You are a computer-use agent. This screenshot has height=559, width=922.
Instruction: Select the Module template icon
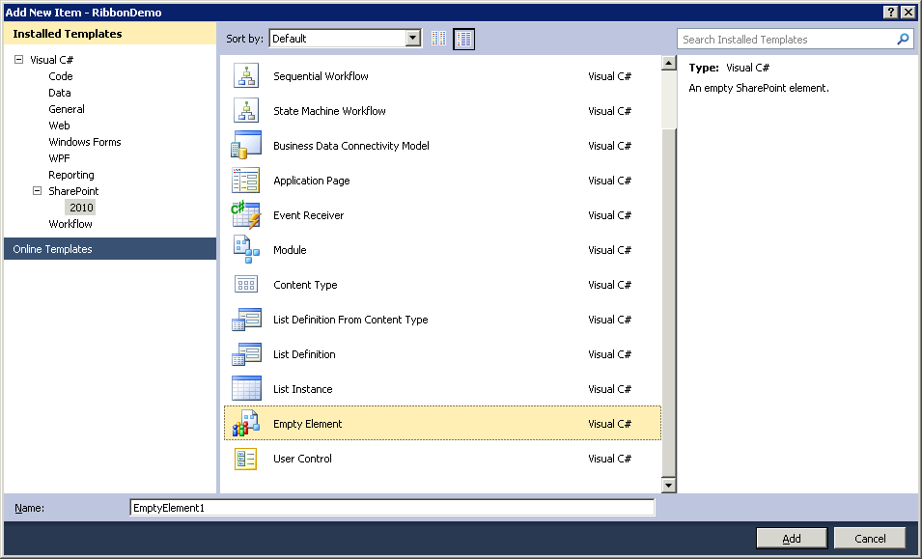[x=246, y=249]
